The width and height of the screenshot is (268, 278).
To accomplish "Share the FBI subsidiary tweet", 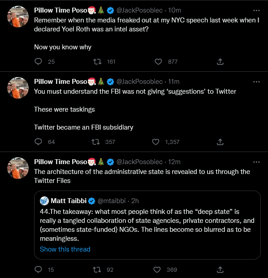I will (x=220, y=142).
